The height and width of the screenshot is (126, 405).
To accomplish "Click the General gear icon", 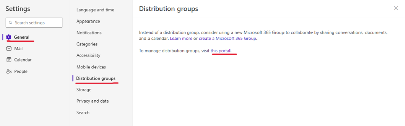I will coord(9,37).
